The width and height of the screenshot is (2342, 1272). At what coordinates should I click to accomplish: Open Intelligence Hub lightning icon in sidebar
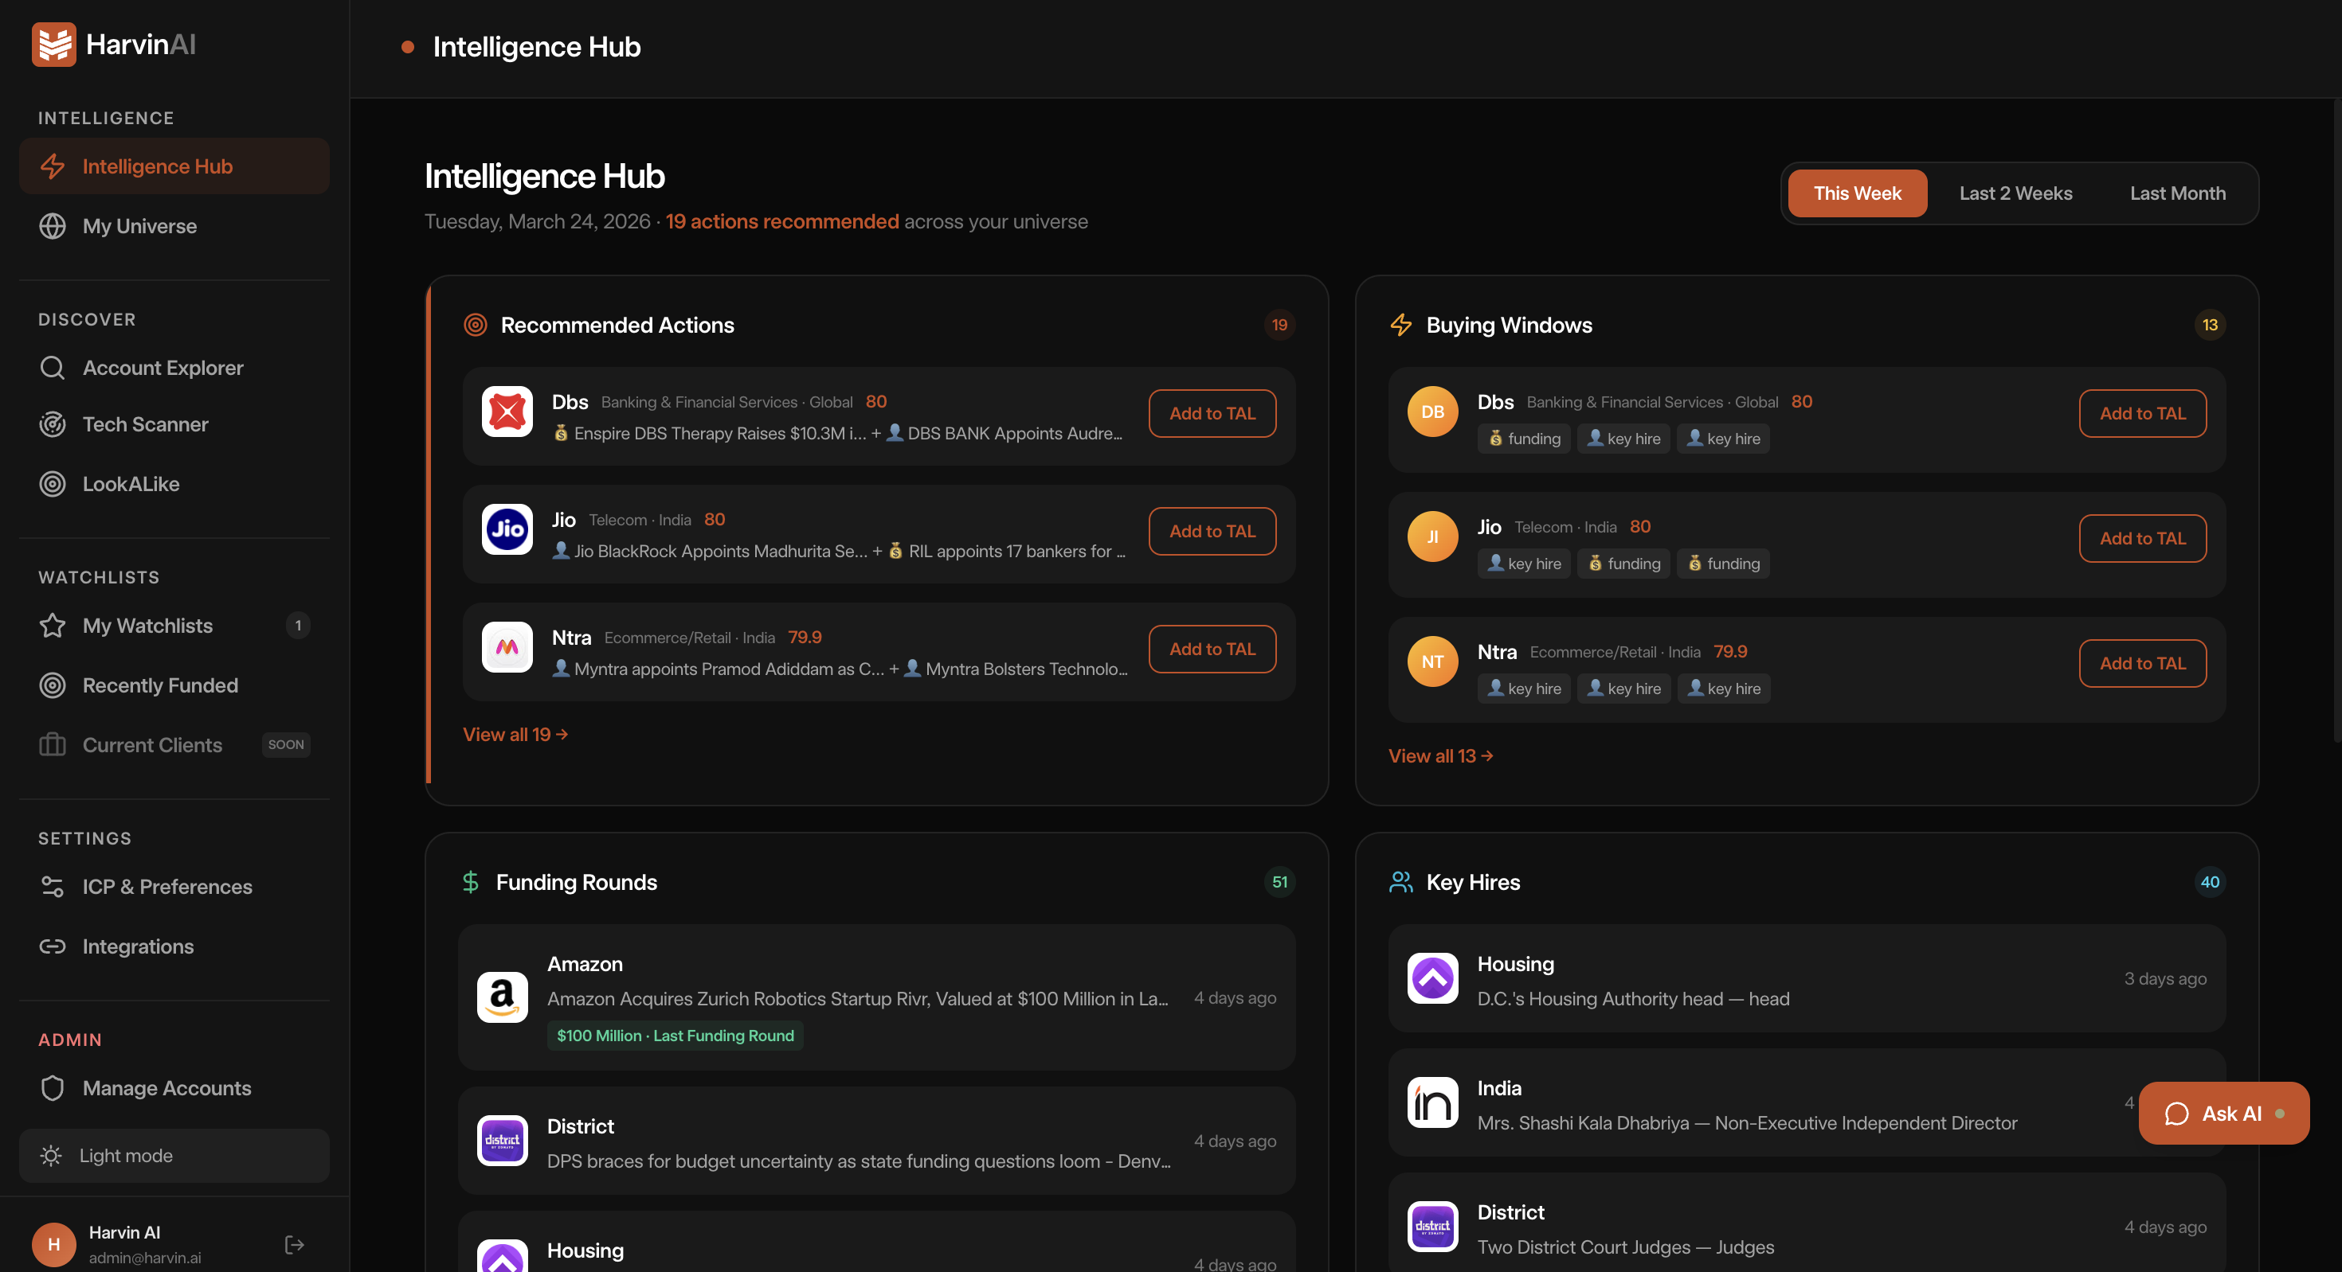click(x=53, y=166)
